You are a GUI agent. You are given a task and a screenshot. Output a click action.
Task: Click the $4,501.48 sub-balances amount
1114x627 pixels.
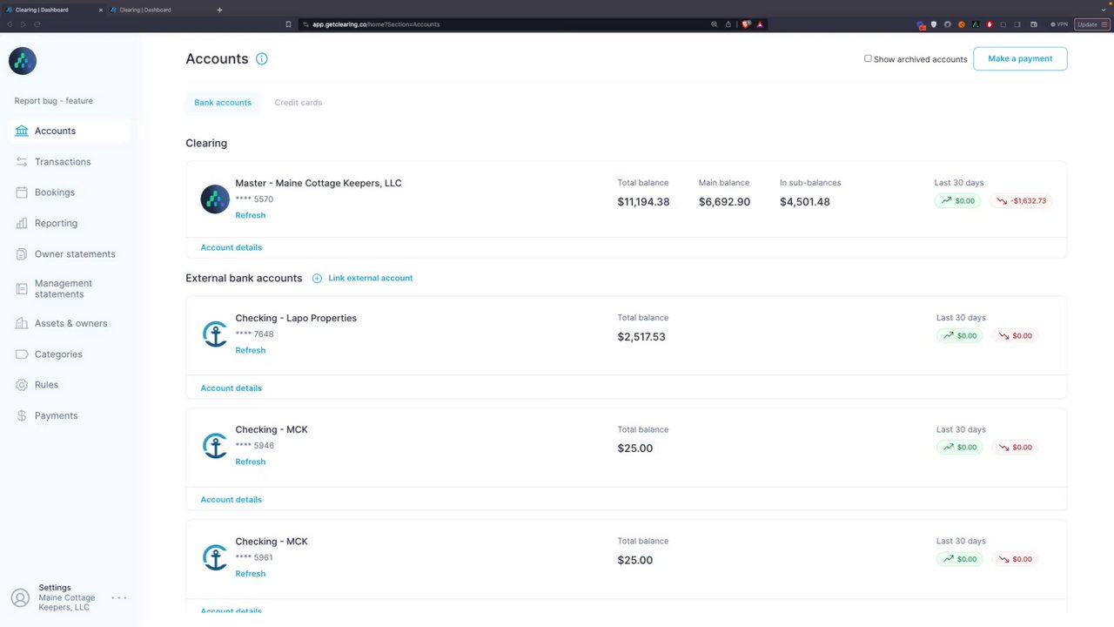click(x=805, y=202)
